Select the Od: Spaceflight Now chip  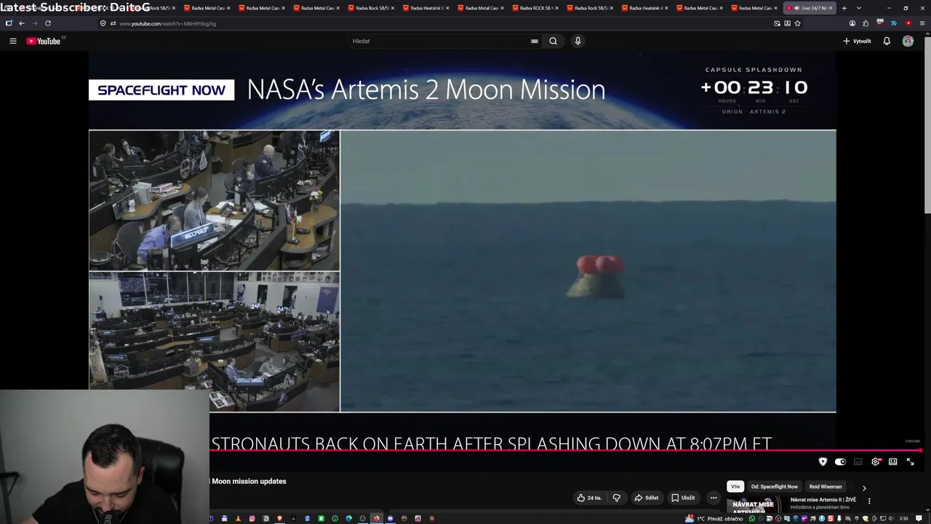coord(775,486)
